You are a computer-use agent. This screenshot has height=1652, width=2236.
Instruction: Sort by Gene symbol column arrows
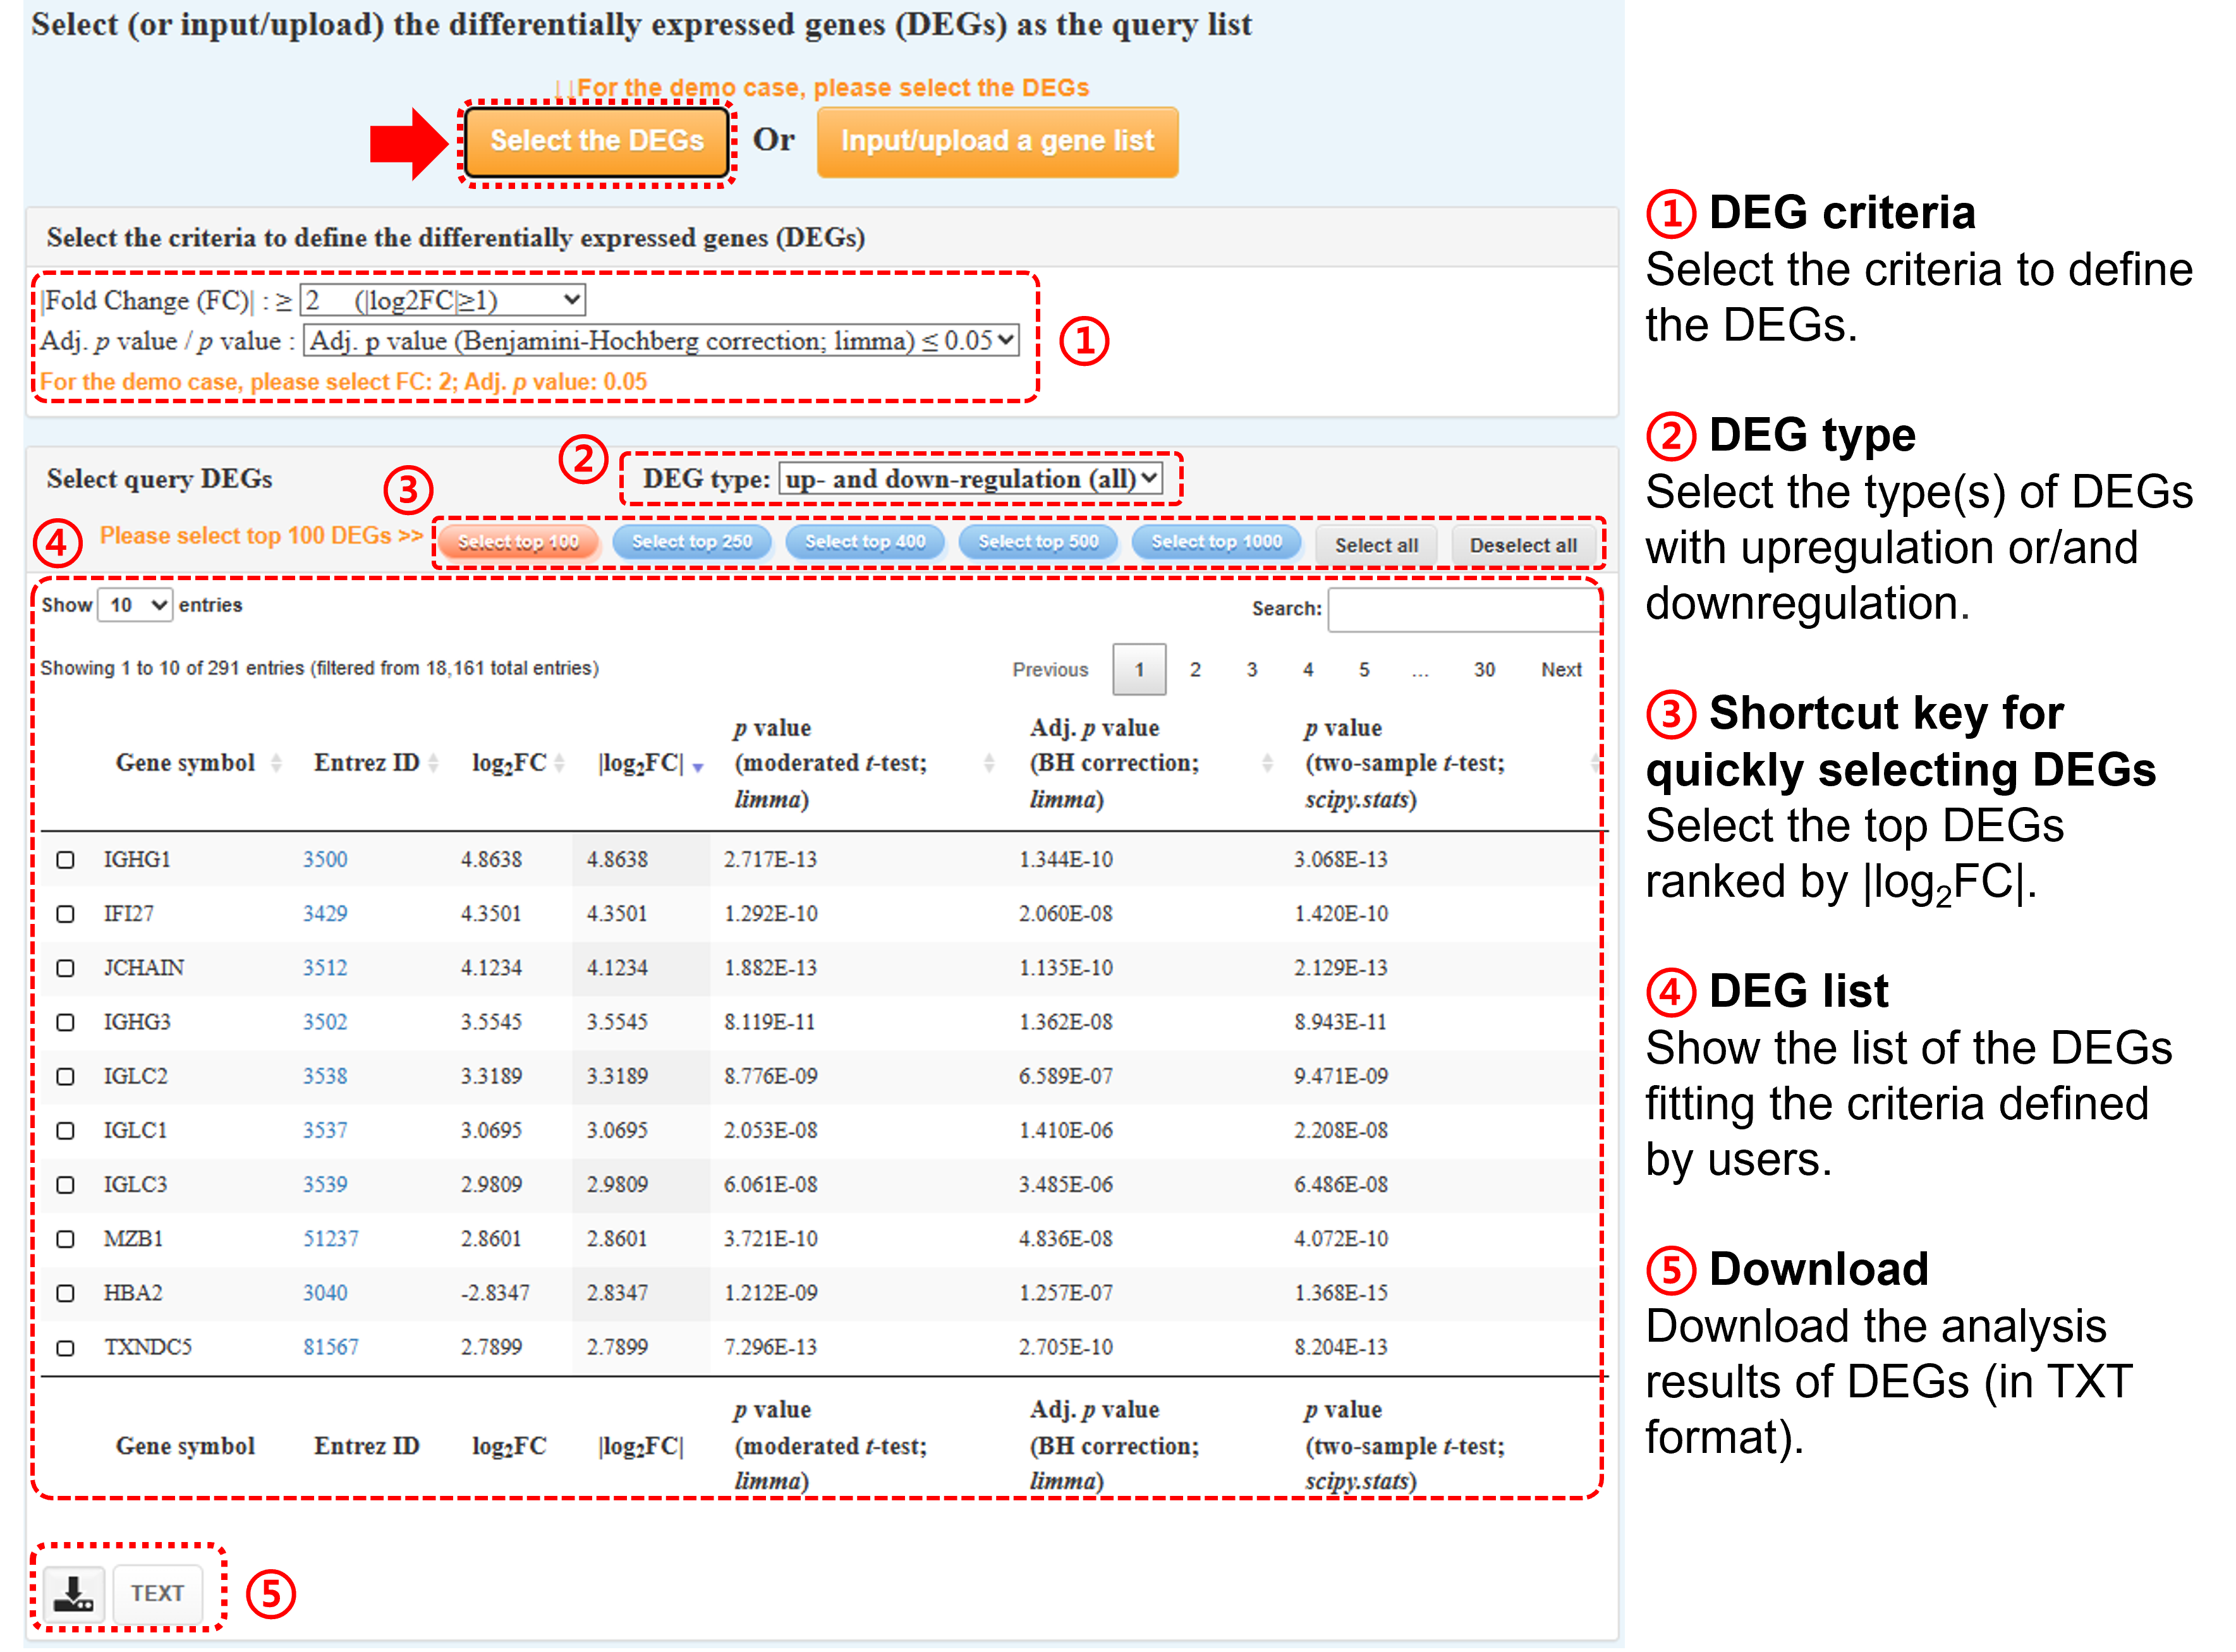(x=276, y=763)
